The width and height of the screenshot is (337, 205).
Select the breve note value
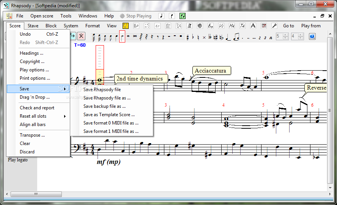(135, 36)
